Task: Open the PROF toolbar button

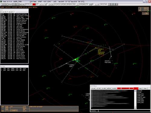Action: (10, 4)
